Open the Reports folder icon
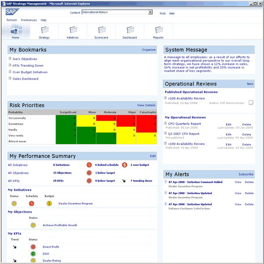This screenshot has width=264, height=264. click(x=158, y=30)
